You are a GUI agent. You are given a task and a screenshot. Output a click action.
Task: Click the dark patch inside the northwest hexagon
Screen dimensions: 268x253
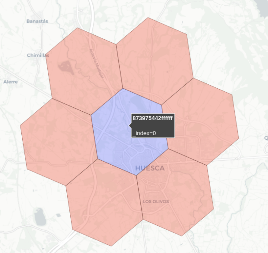(65, 66)
